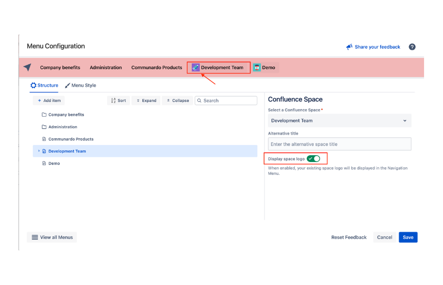Click the Development Team space logo icon
This screenshot has height=285, width=443.
coord(196,68)
